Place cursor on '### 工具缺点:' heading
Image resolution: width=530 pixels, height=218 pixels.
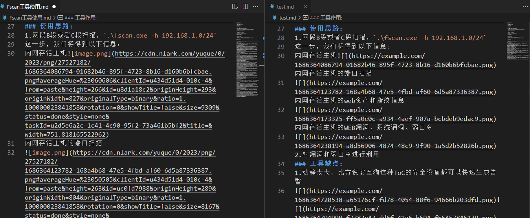pos(326,164)
